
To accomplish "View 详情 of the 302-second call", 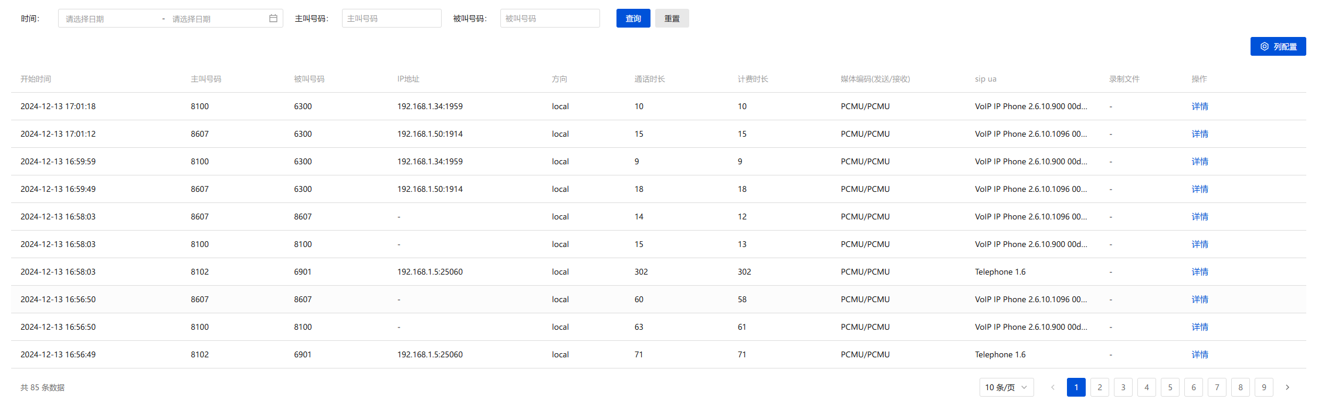I will pos(1200,272).
